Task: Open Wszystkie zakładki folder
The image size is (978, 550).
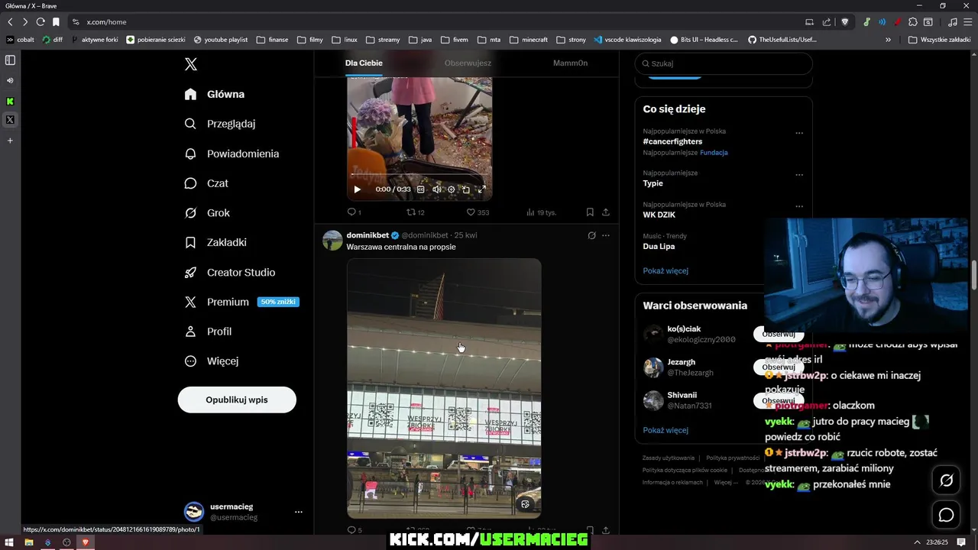Action: [x=939, y=40]
